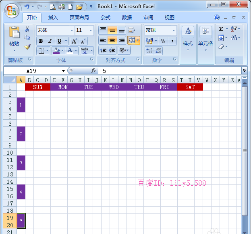Open the font size dropdown
This screenshot has height=234, width=251.
point(91,30)
